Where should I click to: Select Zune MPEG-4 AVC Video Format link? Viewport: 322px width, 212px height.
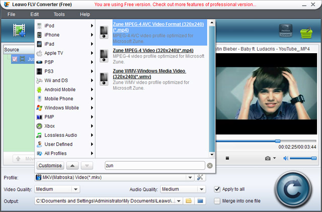point(158,27)
